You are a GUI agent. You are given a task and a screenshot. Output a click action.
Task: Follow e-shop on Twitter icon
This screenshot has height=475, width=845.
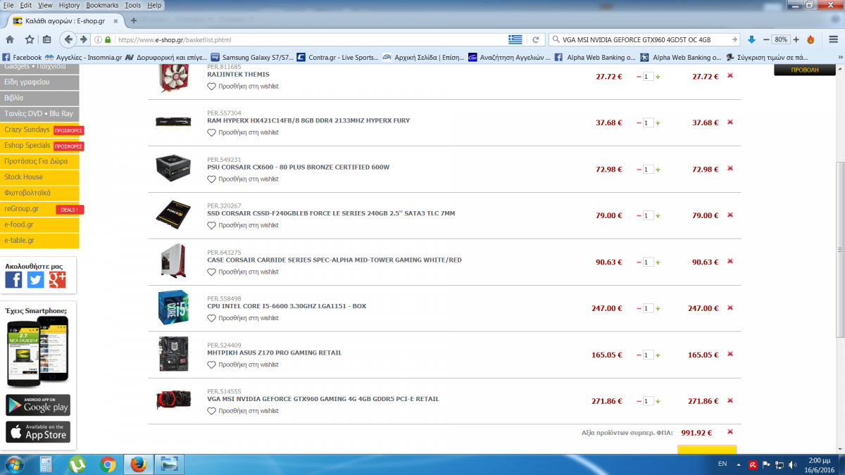(x=35, y=280)
